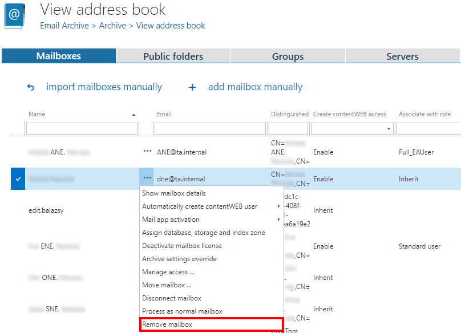This screenshot has width=461, height=333.
Task: Click the Name column sort arrow
Action: coord(134,115)
